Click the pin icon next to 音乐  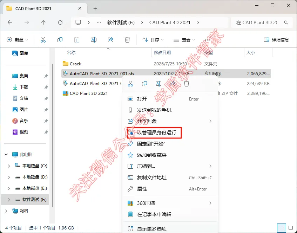point(46,121)
